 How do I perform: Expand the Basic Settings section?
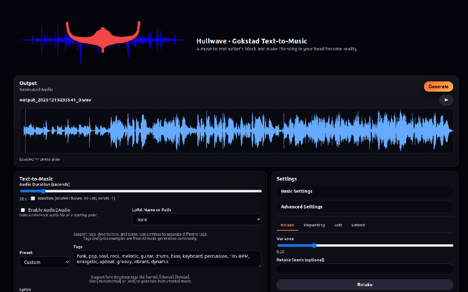365,191
